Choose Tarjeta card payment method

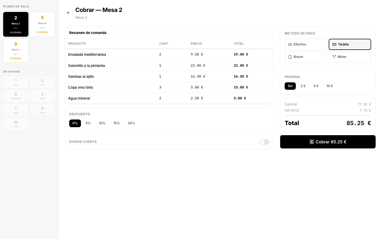coord(350,44)
